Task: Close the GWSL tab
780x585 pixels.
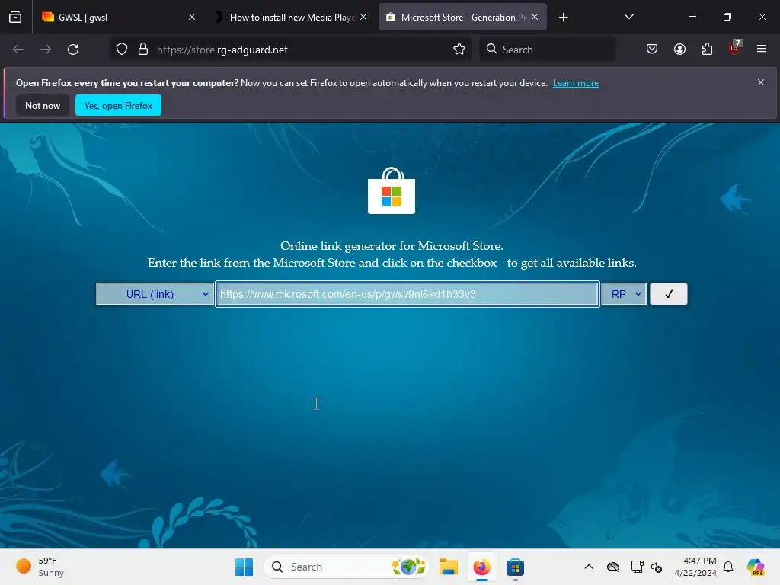Action: [192, 17]
